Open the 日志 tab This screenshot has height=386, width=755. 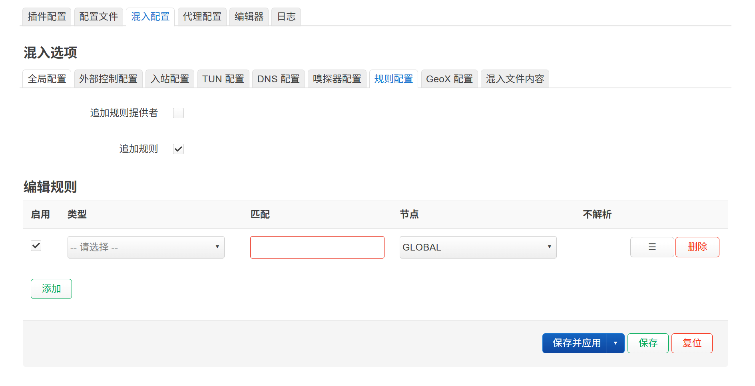pos(286,17)
